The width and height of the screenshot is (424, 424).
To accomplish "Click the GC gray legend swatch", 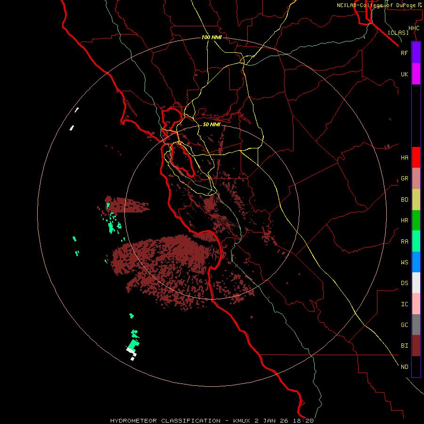I will click(416, 325).
